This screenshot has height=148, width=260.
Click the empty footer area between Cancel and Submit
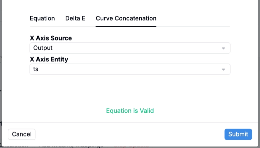(129, 134)
